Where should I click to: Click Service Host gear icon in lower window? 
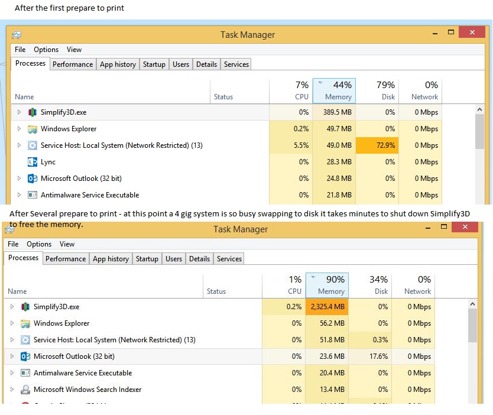[25, 340]
